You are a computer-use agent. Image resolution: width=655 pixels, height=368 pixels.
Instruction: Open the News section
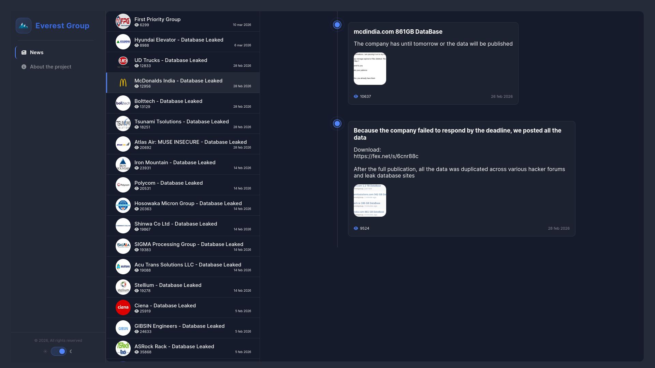(x=37, y=52)
